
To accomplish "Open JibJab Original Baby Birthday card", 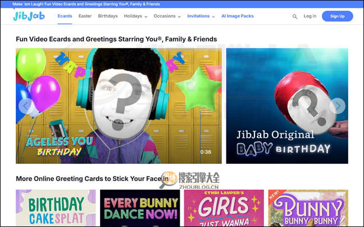I will [x=287, y=106].
